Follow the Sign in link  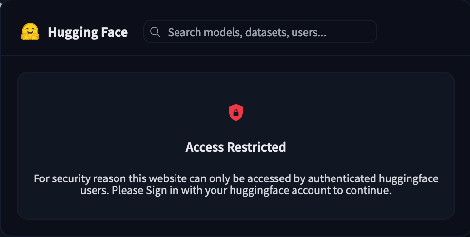pyautogui.click(x=162, y=191)
